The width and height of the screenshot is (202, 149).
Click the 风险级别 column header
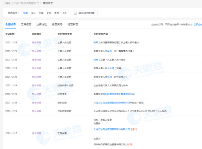pos(36,34)
